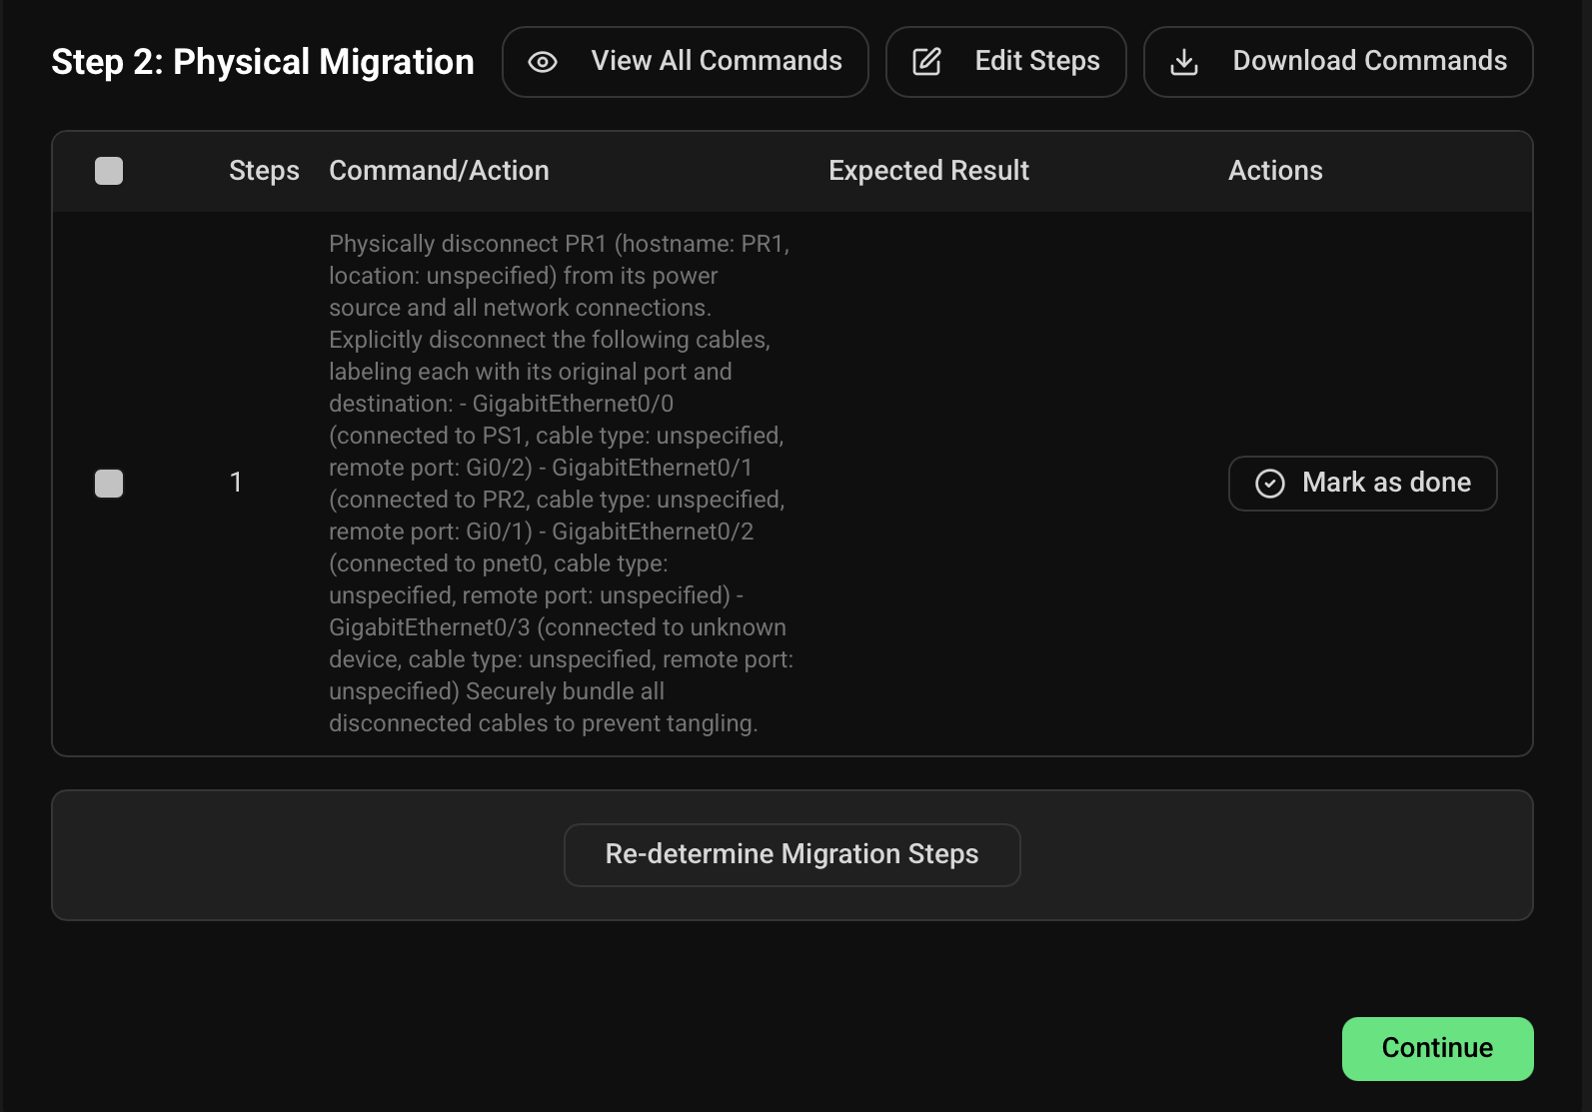The width and height of the screenshot is (1592, 1112).
Task: Click the Physically disconnect PR1 command text
Action: 562,484
